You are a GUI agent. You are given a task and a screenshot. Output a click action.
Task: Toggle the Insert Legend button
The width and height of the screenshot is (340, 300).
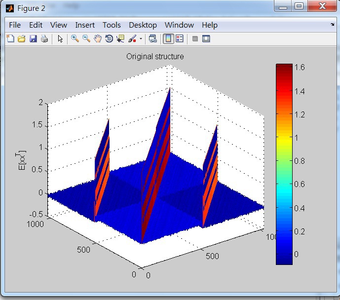pos(180,38)
